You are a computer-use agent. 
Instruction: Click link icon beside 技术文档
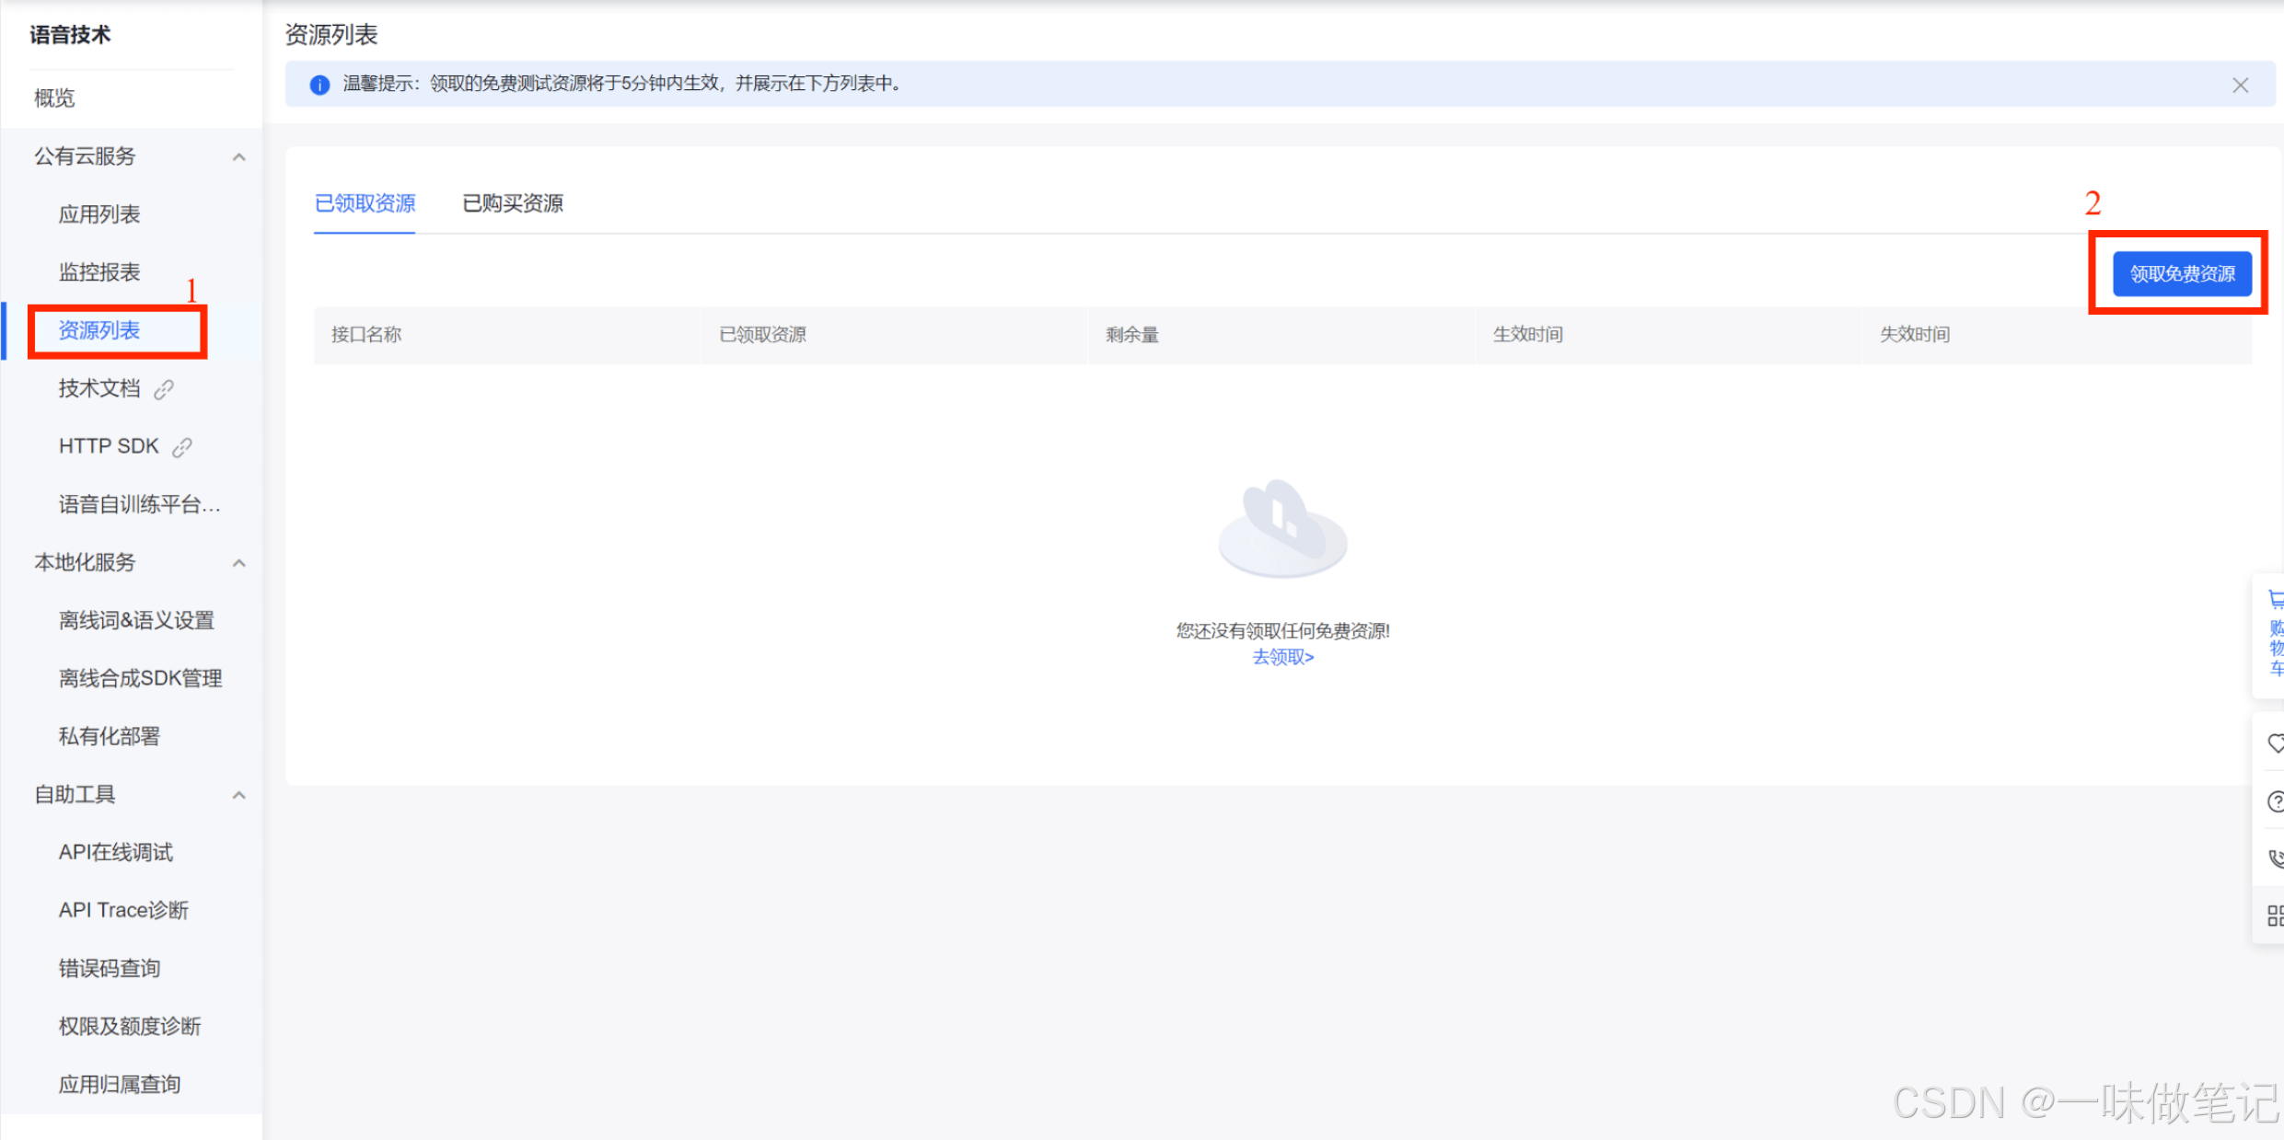(164, 389)
